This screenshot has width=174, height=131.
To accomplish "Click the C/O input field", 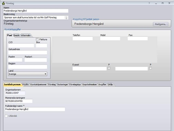I will click(x=21, y=45).
